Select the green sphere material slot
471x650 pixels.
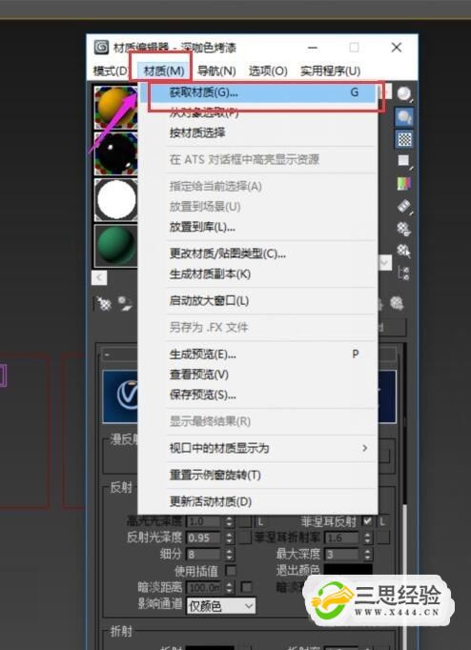pos(116,246)
